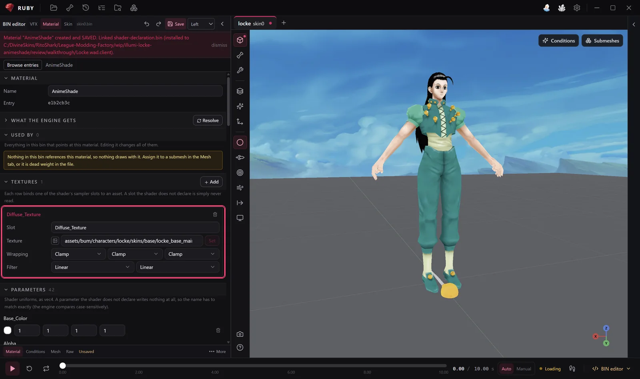Click the footsteps icon in the bottom bar

(x=572, y=369)
